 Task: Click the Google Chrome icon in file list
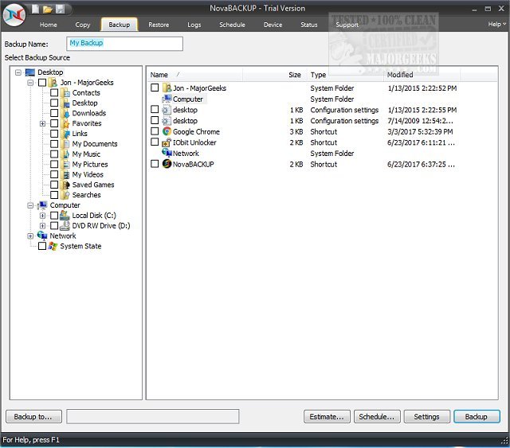pyautogui.click(x=167, y=131)
